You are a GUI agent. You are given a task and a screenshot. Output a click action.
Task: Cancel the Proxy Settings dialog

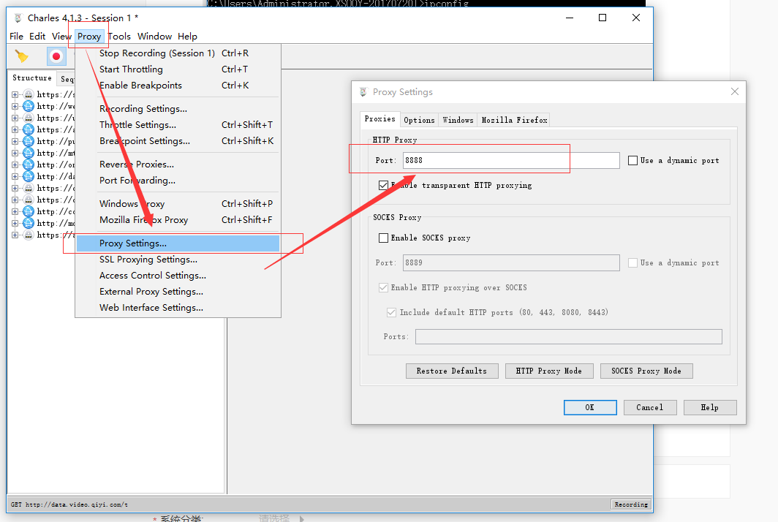coord(650,407)
